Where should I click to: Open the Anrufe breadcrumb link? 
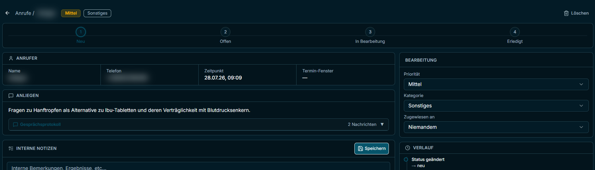click(23, 13)
